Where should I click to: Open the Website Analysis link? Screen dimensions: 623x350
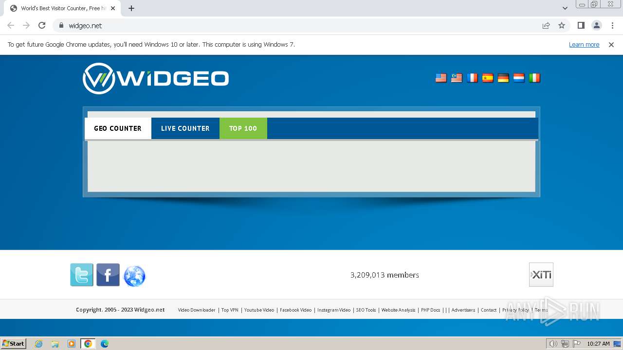pyautogui.click(x=398, y=310)
